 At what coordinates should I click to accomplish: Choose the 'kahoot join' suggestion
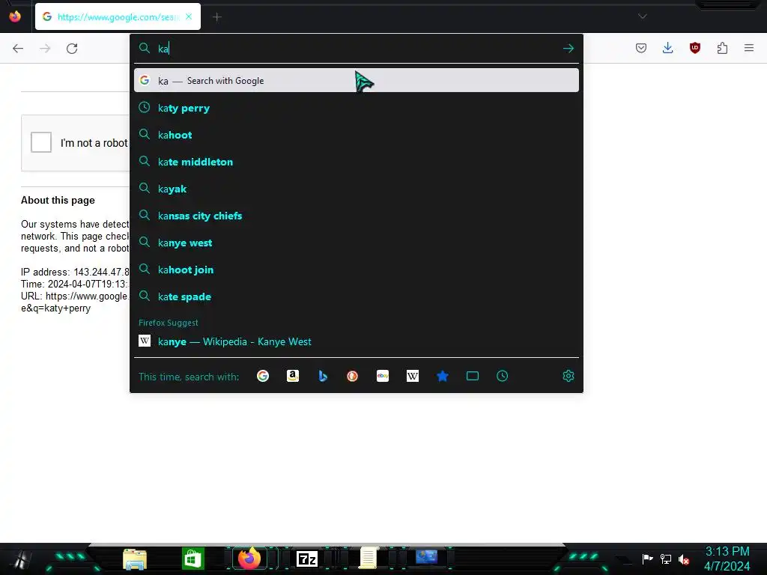pyautogui.click(x=356, y=270)
